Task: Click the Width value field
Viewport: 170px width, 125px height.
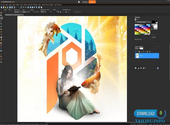Action: (x=48, y=12)
